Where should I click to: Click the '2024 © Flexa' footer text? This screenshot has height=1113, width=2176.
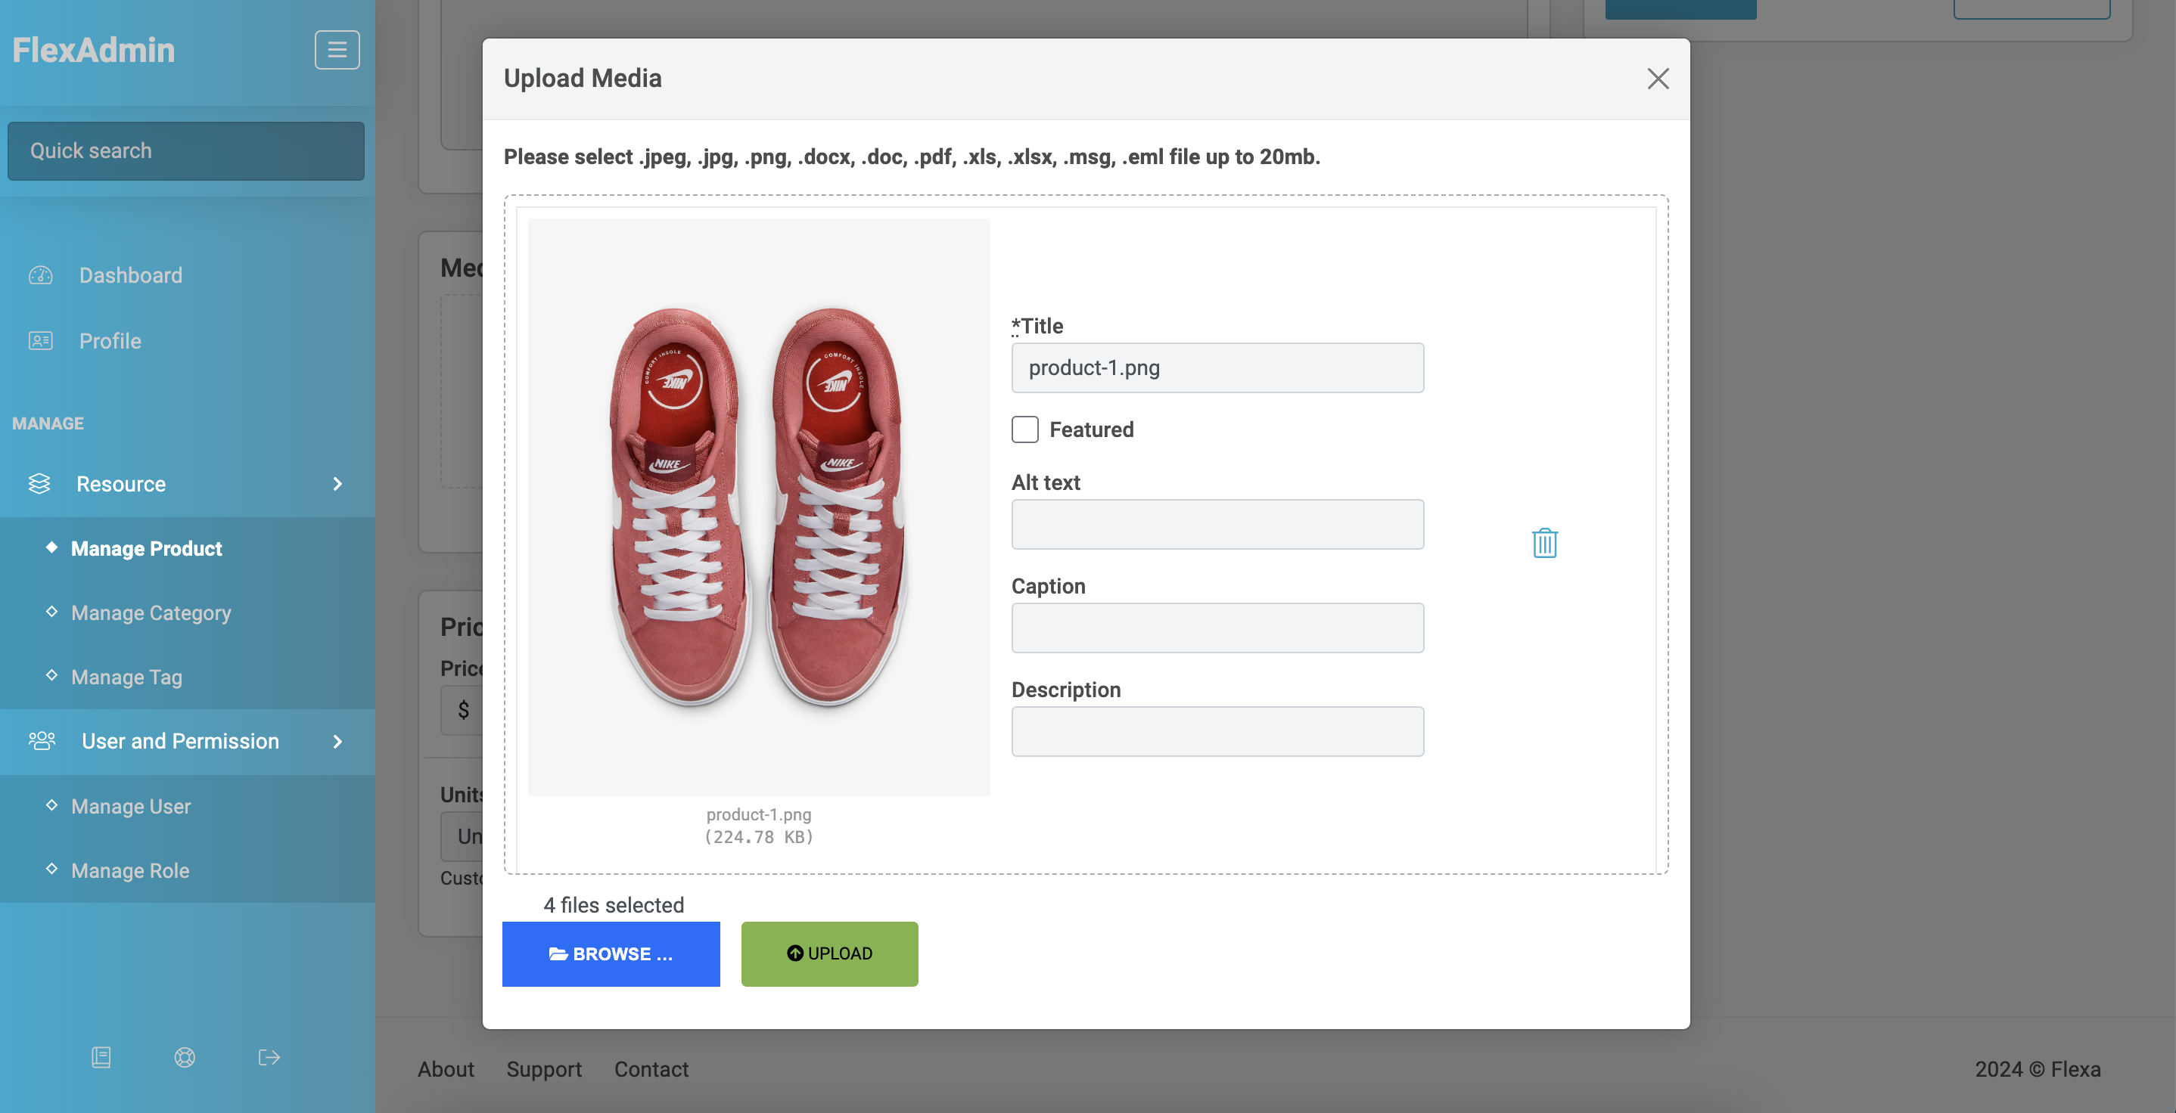2038,1069
